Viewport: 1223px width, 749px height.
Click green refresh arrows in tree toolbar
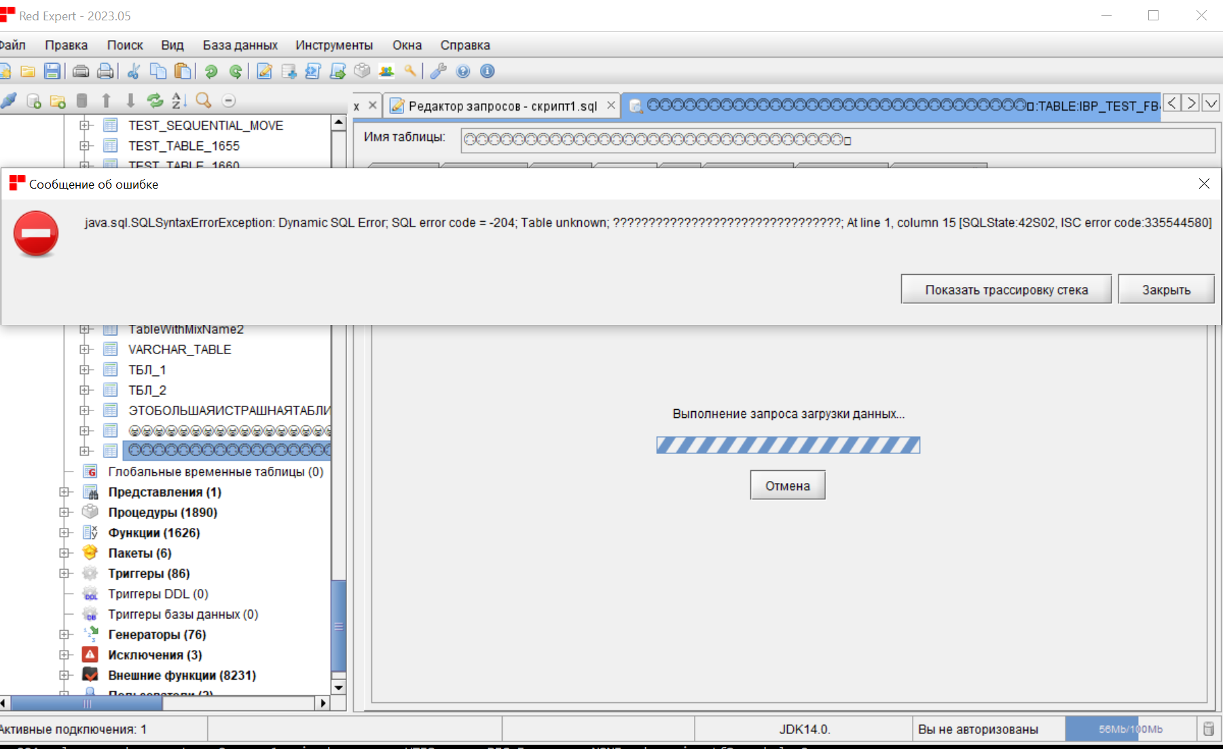(x=155, y=100)
